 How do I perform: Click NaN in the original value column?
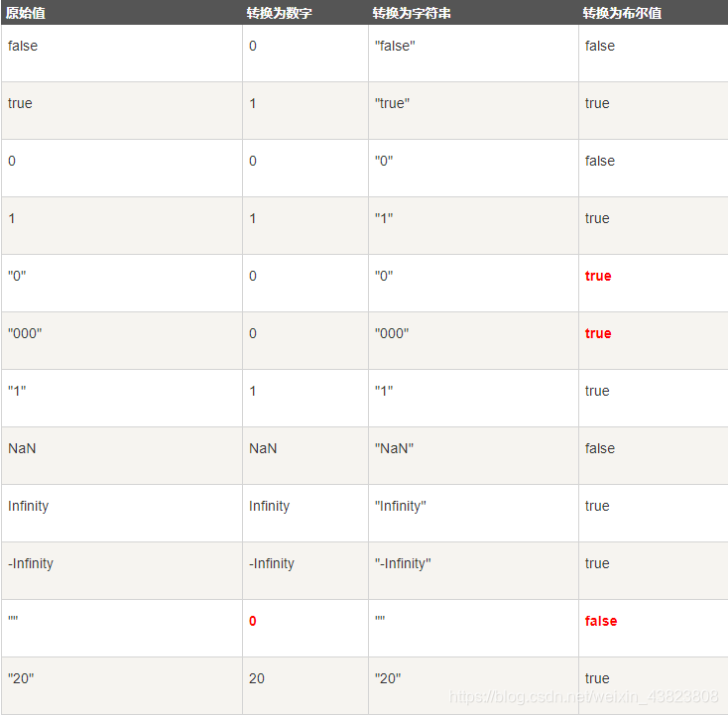click(22, 448)
